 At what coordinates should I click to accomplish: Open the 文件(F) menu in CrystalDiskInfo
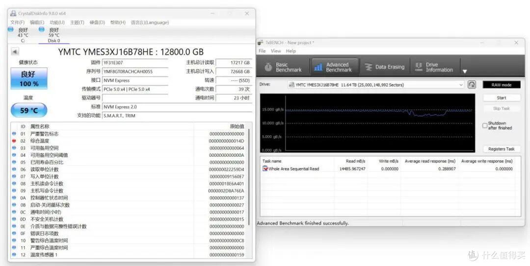coord(17,22)
